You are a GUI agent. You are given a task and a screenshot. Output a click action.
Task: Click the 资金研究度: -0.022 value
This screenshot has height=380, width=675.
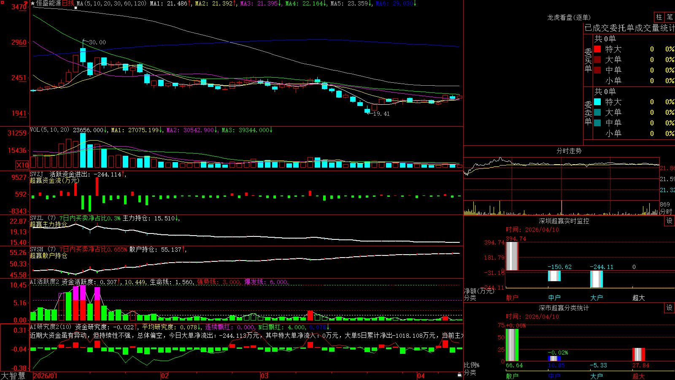[x=105, y=327]
